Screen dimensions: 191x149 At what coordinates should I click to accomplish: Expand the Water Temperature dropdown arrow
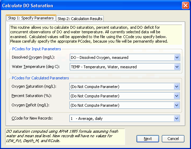point(177,67)
